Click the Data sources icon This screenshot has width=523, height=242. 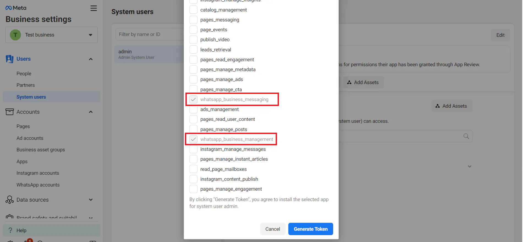coord(9,200)
